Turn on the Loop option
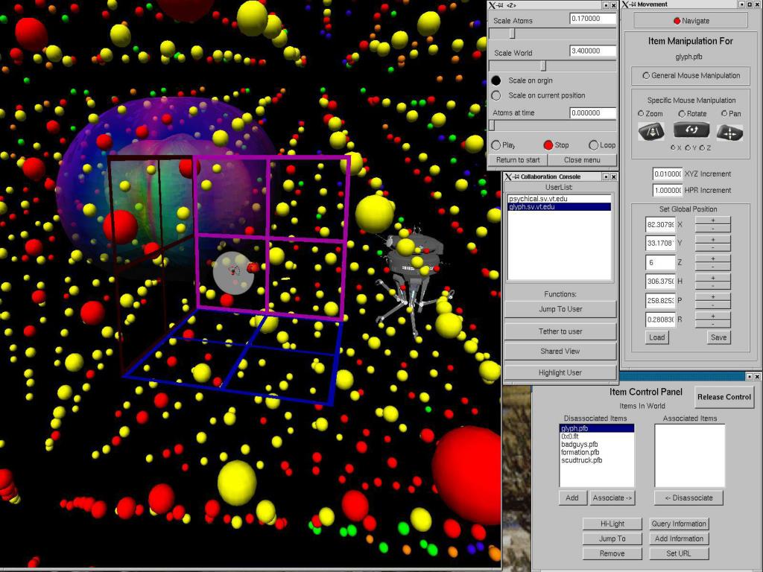Viewport: 763px width, 572px height. click(x=594, y=145)
